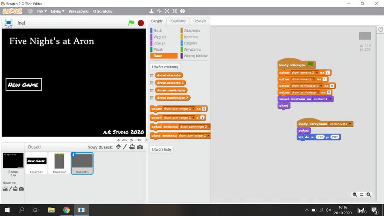This screenshot has width=384, height=216.
Task: Edit x value 115 in idź do block
Action: click(x=320, y=137)
